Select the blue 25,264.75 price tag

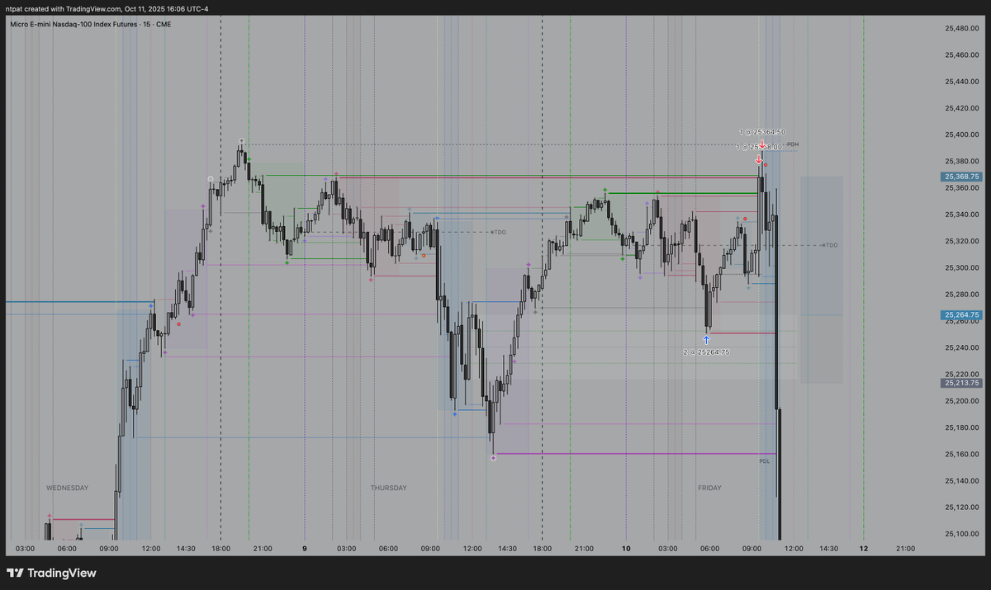click(x=961, y=315)
